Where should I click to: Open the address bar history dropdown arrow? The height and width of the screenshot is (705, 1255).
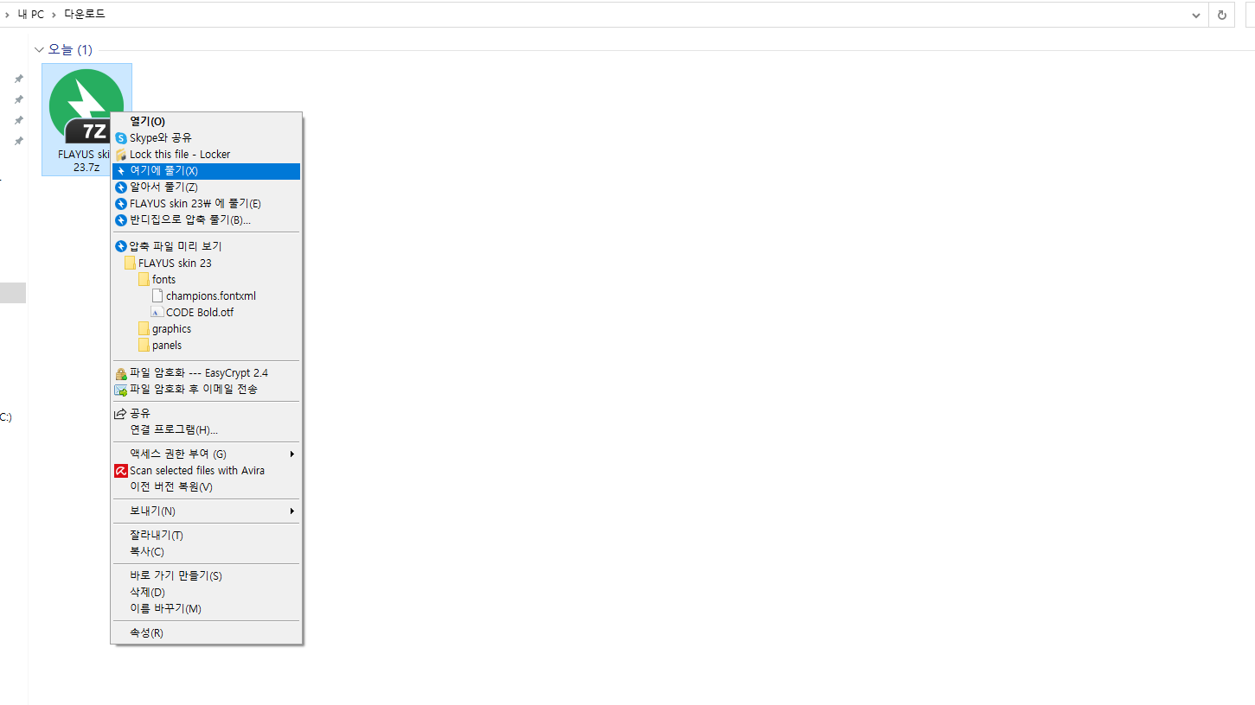tap(1196, 15)
